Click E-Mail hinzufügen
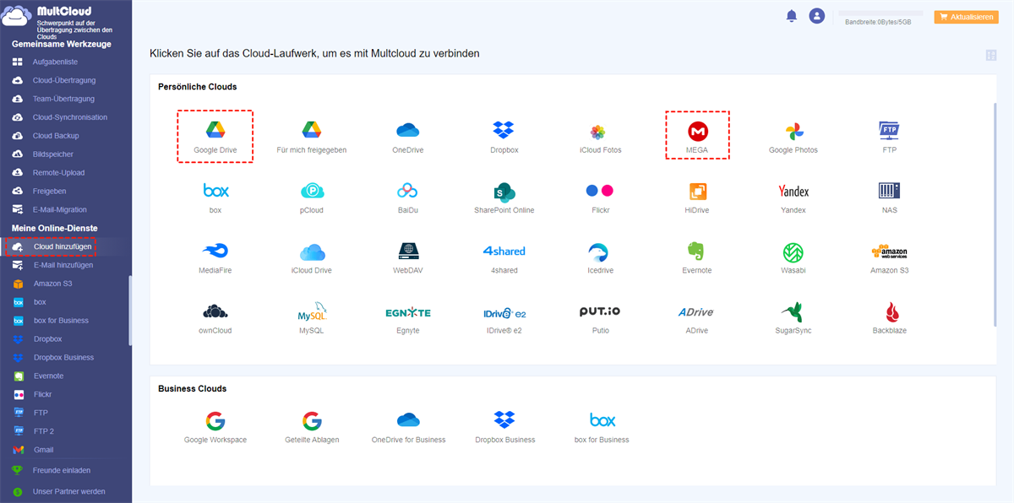The width and height of the screenshot is (1014, 503). (63, 265)
